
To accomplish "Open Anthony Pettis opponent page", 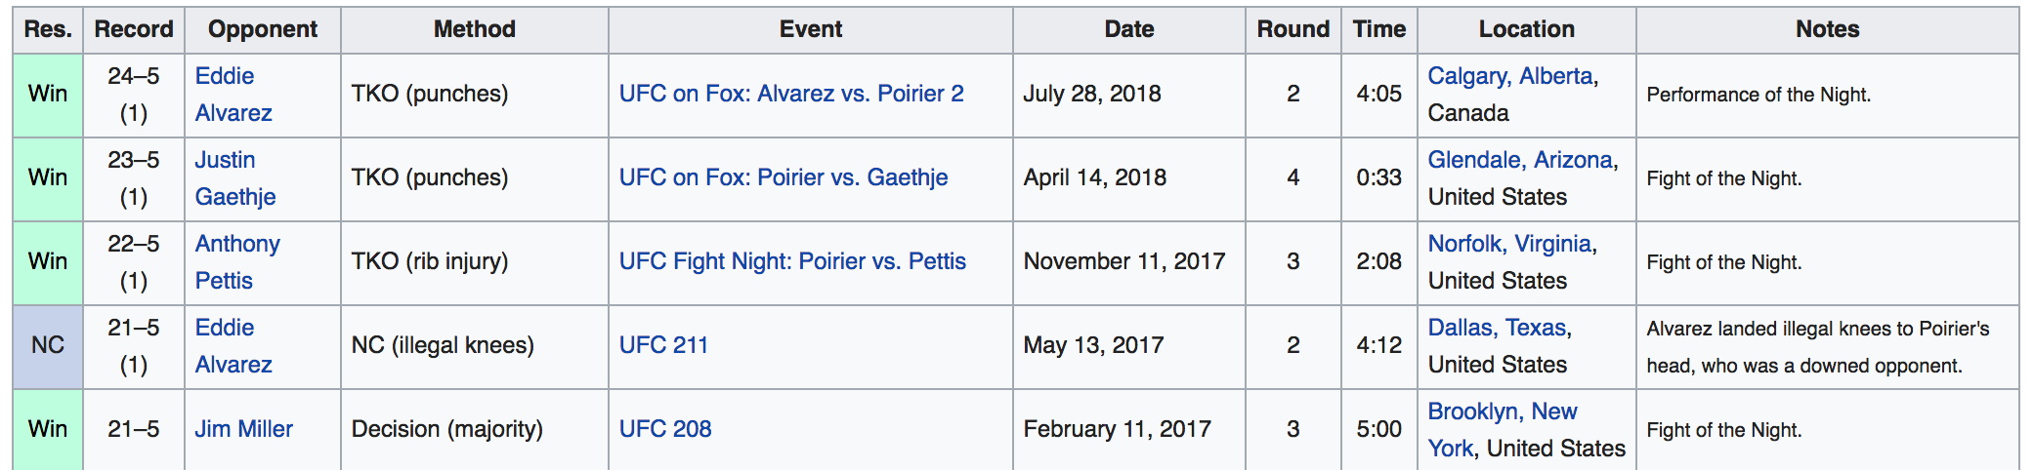I will 237,244.
